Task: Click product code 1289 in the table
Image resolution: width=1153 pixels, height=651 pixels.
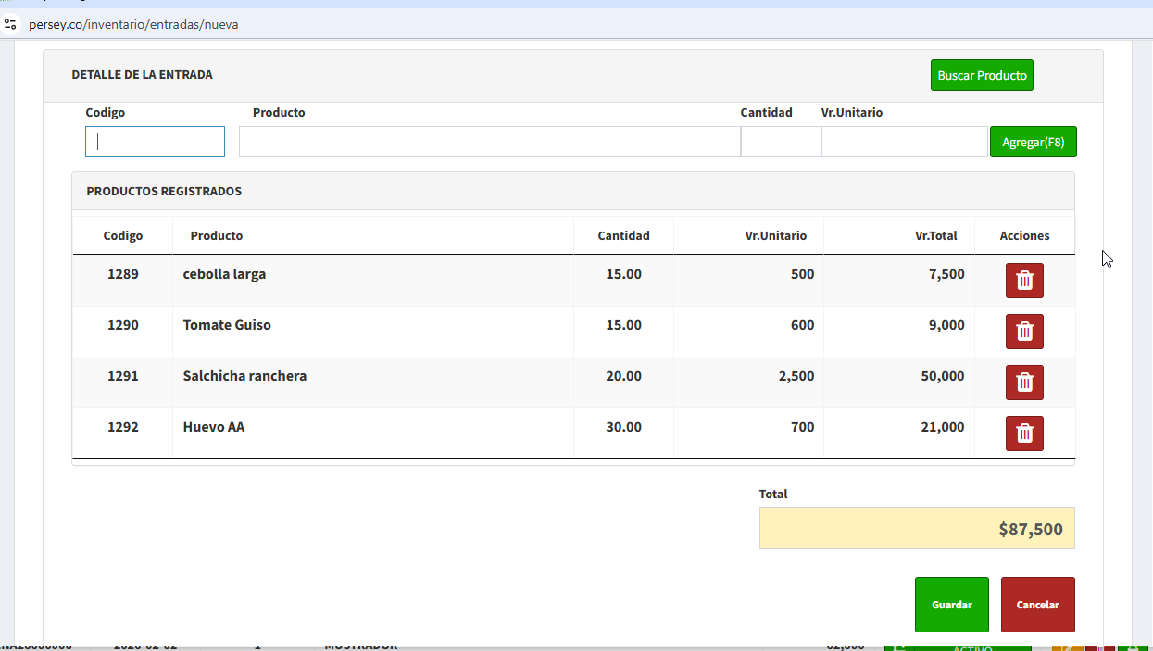Action: pyautogui.click(x=122, y=274)
